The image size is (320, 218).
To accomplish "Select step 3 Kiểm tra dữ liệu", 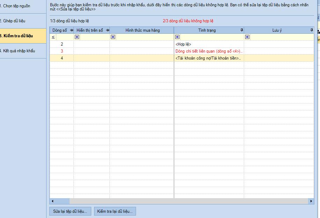I will click(x=23, y=36).
